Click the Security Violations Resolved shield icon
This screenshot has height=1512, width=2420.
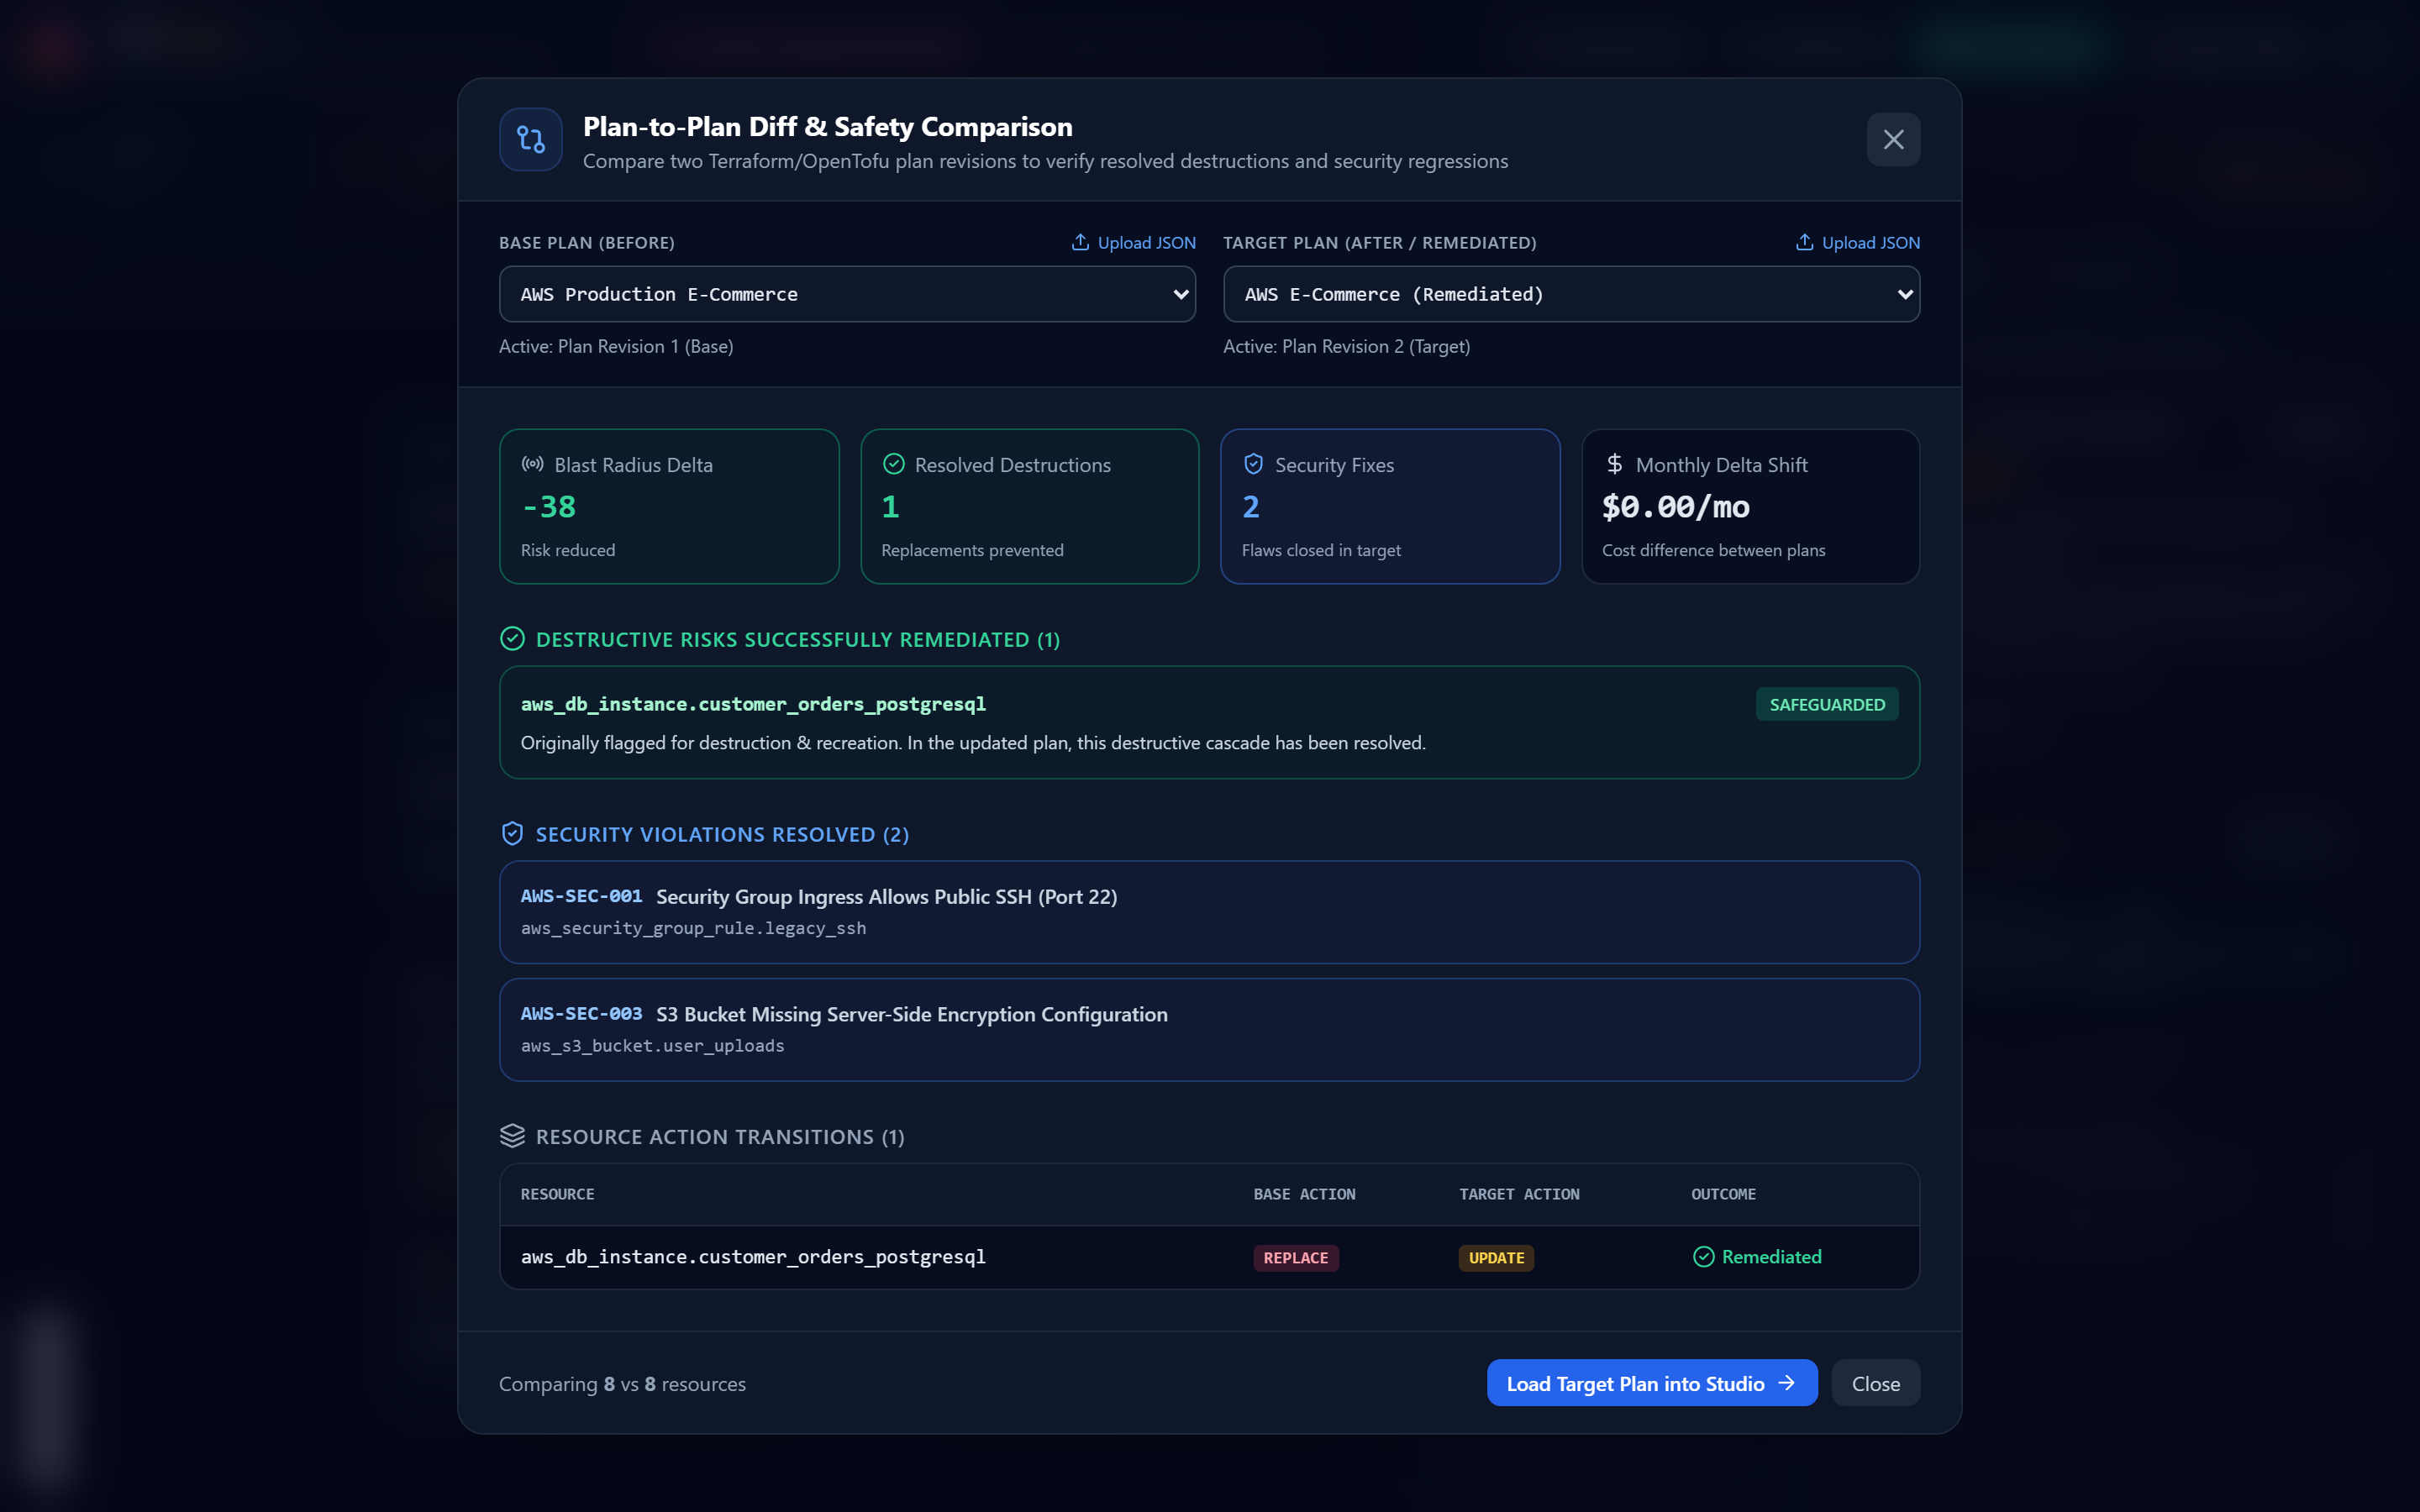pyautogui.click(x=512, y=834)
